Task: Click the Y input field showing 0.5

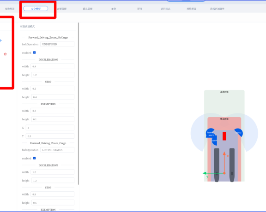Action: (x=50, y=136)
